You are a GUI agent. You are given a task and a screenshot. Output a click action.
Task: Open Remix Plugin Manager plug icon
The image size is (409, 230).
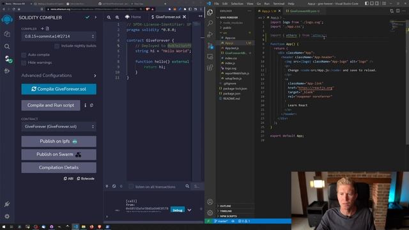[7, 204]
